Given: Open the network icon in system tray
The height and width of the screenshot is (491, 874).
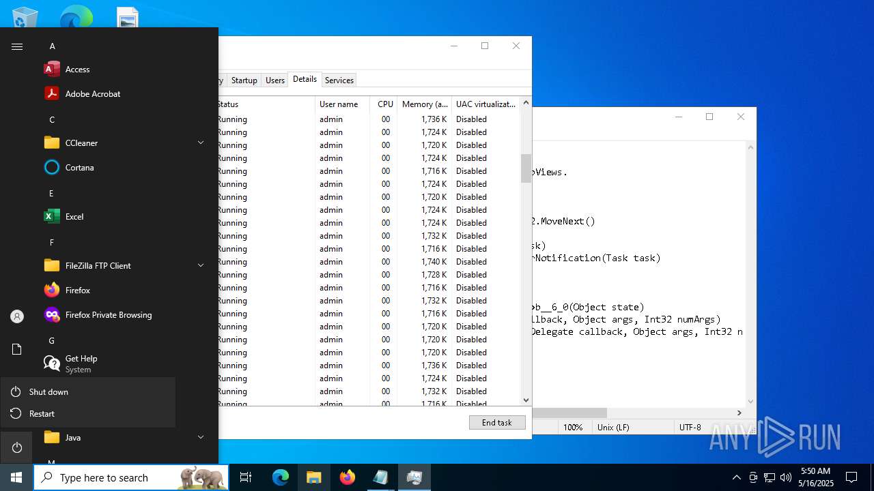Looking at the screenshot, I should click(x=770, y=477).
